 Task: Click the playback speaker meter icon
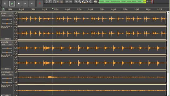tap(96, 2)
